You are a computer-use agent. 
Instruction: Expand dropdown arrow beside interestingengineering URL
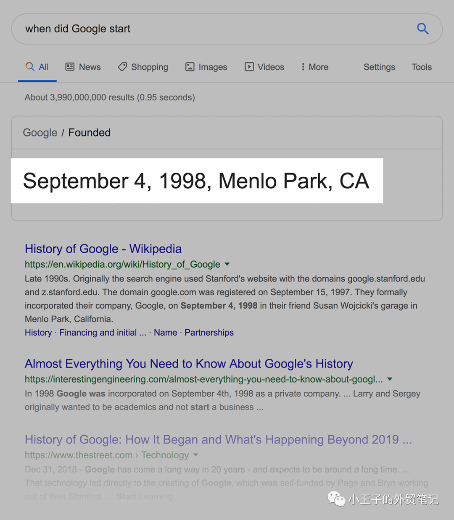click(390, 379)
